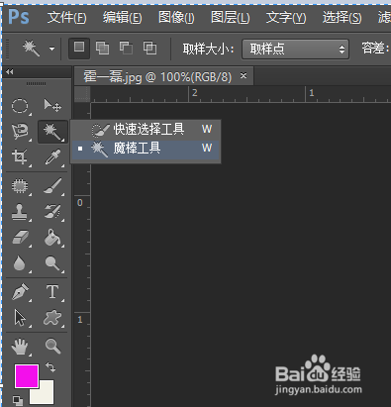Choose 快速选择工具 from the flyout
Screen dimensions: 391x407
(147, 129)
